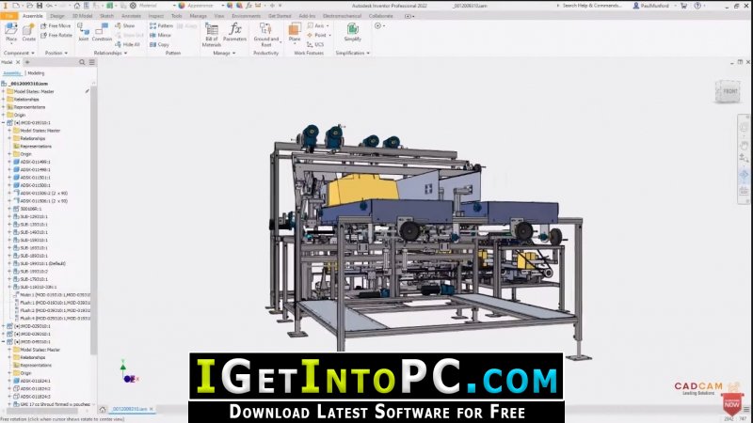The image size is (753, 423).
Task: Click the Home tab icon at bottom document bar
Action: tap(103, 409)
